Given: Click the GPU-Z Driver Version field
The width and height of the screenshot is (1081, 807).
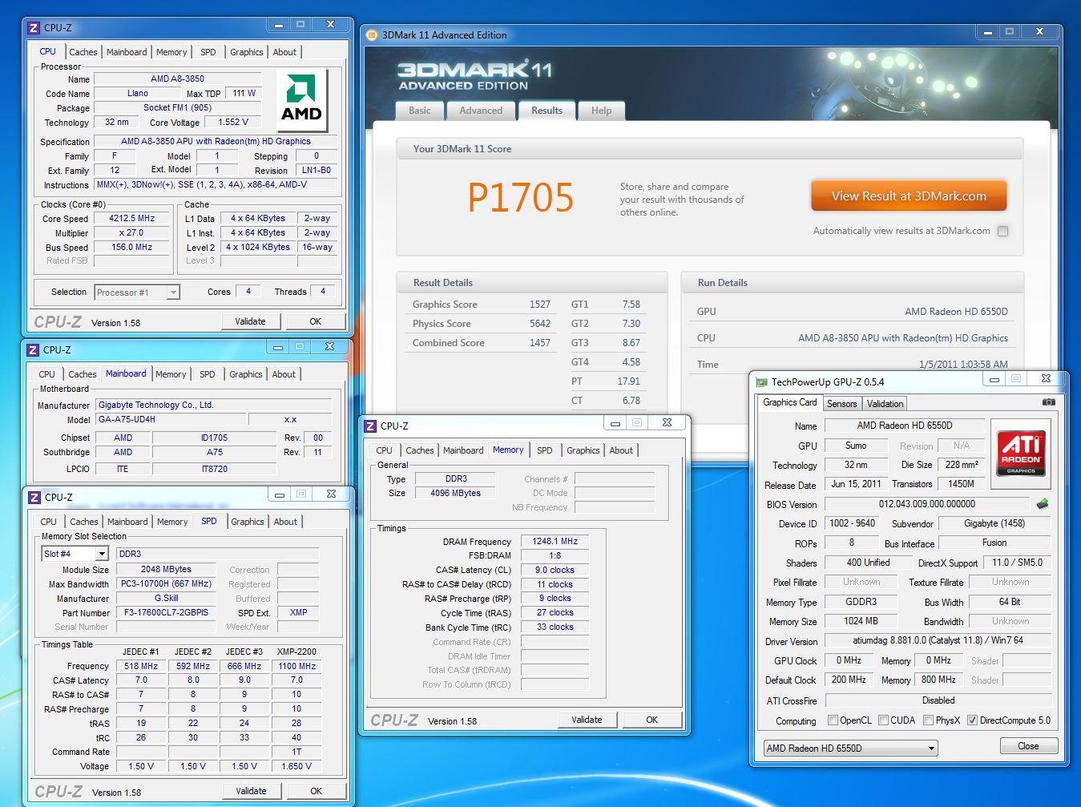Looking at the screenshot, I should (x=938, y=640).
